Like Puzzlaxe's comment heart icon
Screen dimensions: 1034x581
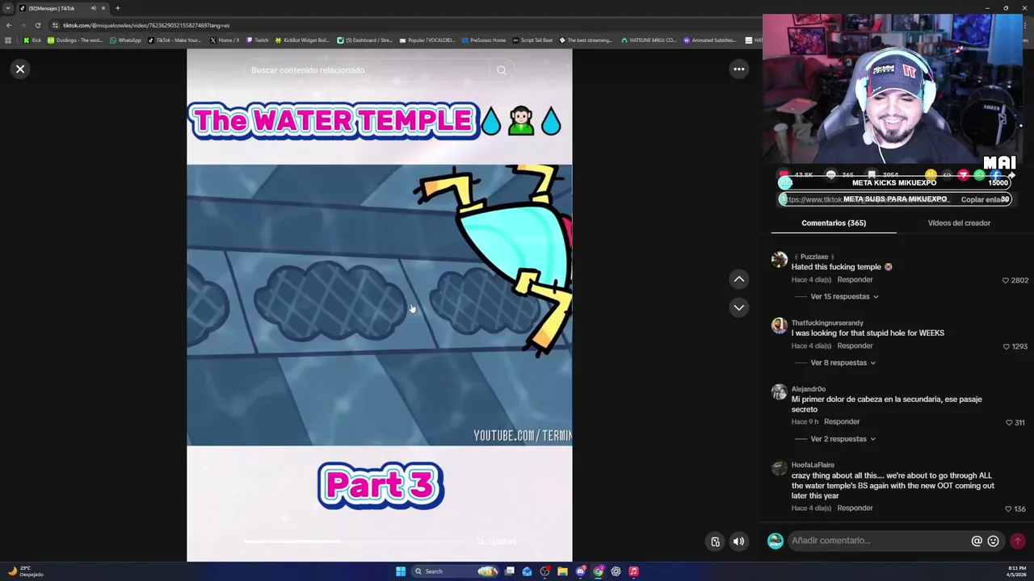(x=1006, y=281)
